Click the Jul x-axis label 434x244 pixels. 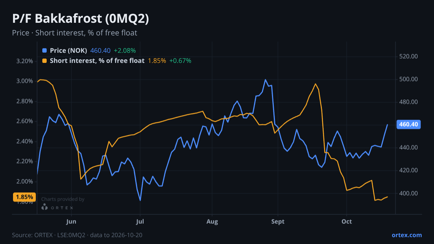click(x=140, y=222)
